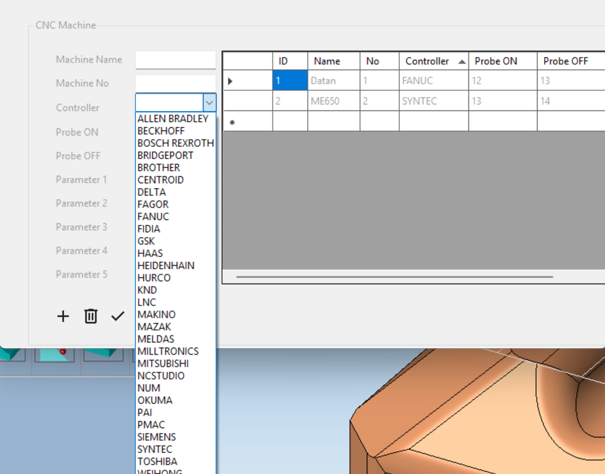Screen dimensions: 605x474
Task: Click the checkmark icon to confirm
Action: [118, 316]
